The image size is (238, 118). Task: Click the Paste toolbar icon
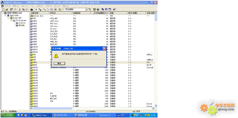pyautogui.click(x=27, y=10)
